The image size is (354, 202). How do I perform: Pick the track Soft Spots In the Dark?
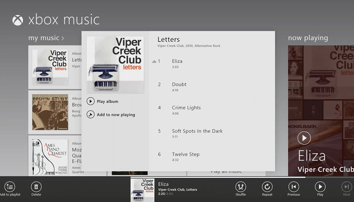(x=197, y=131)
